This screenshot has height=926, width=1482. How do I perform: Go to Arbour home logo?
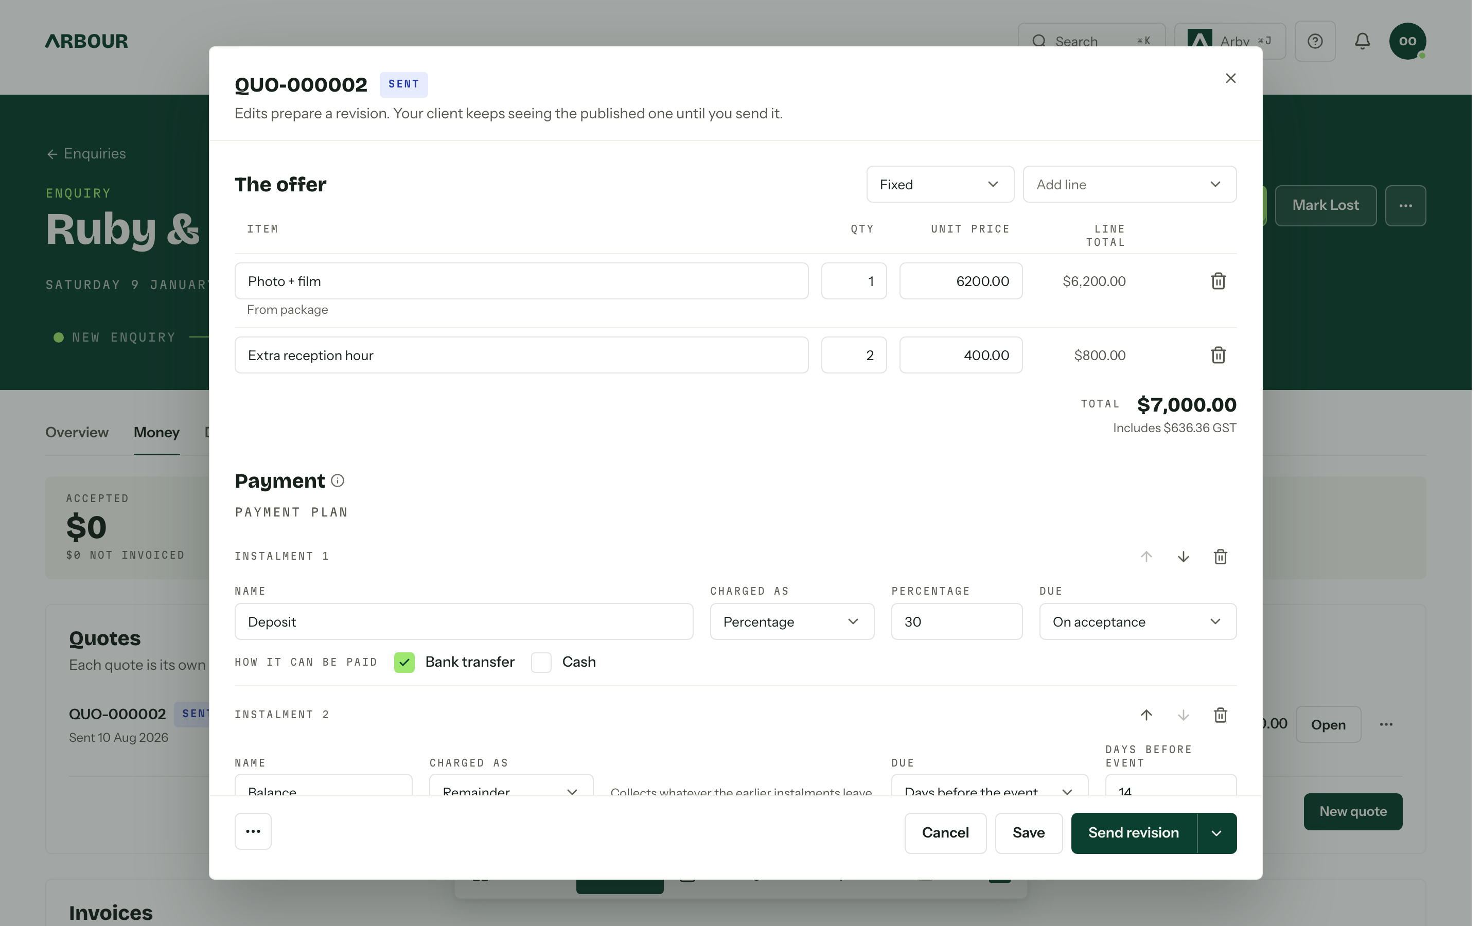coord(86,41)
